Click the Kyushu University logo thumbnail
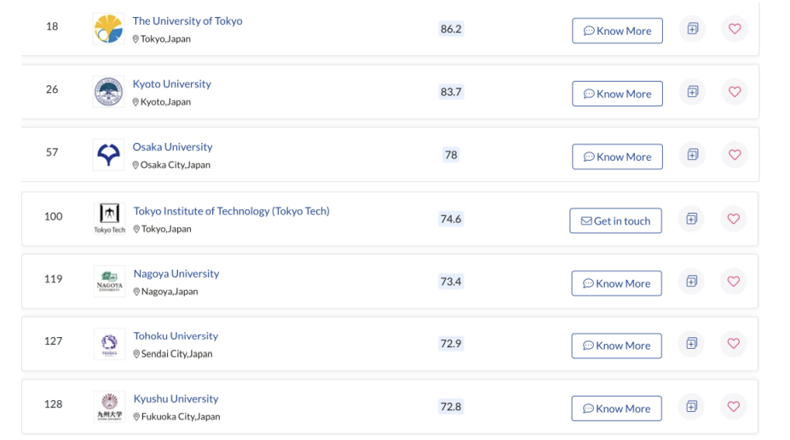Screen dimensions: 790x440 pos(109,406)
